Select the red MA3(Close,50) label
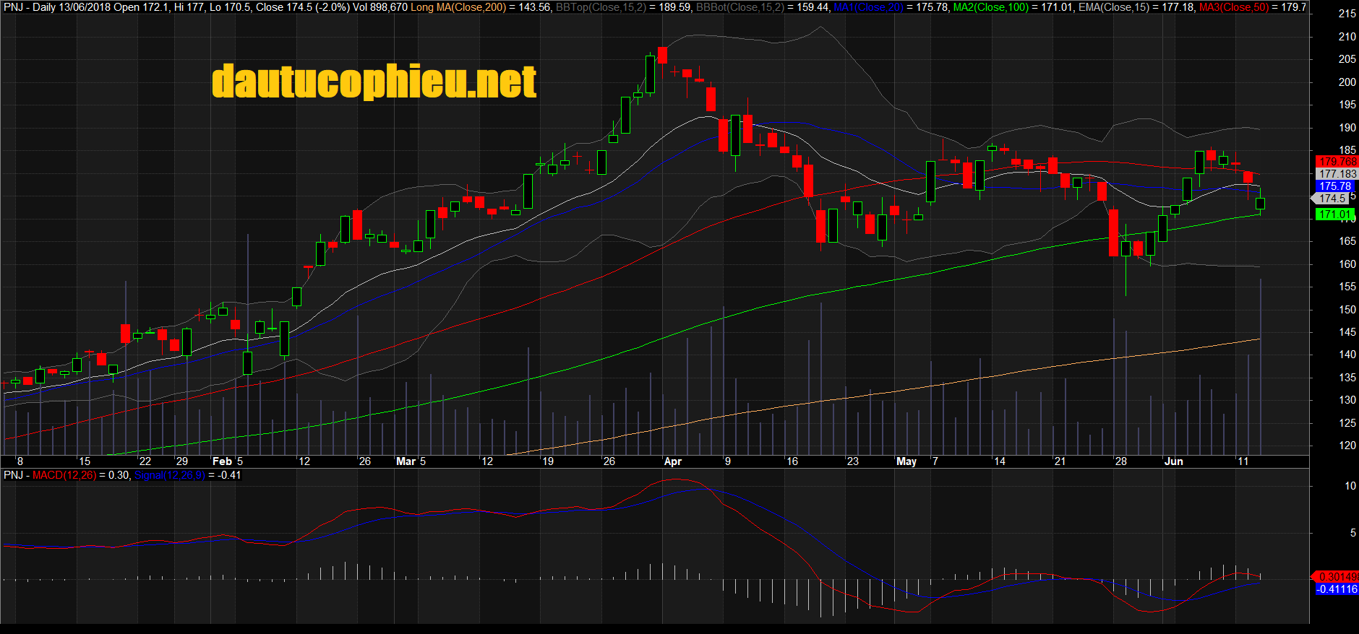 point(1233,7)
